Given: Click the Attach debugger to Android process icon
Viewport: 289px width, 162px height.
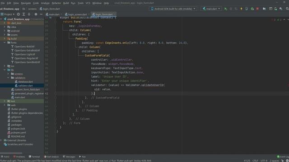Looking at the screenshot, I should coord(252,9).
